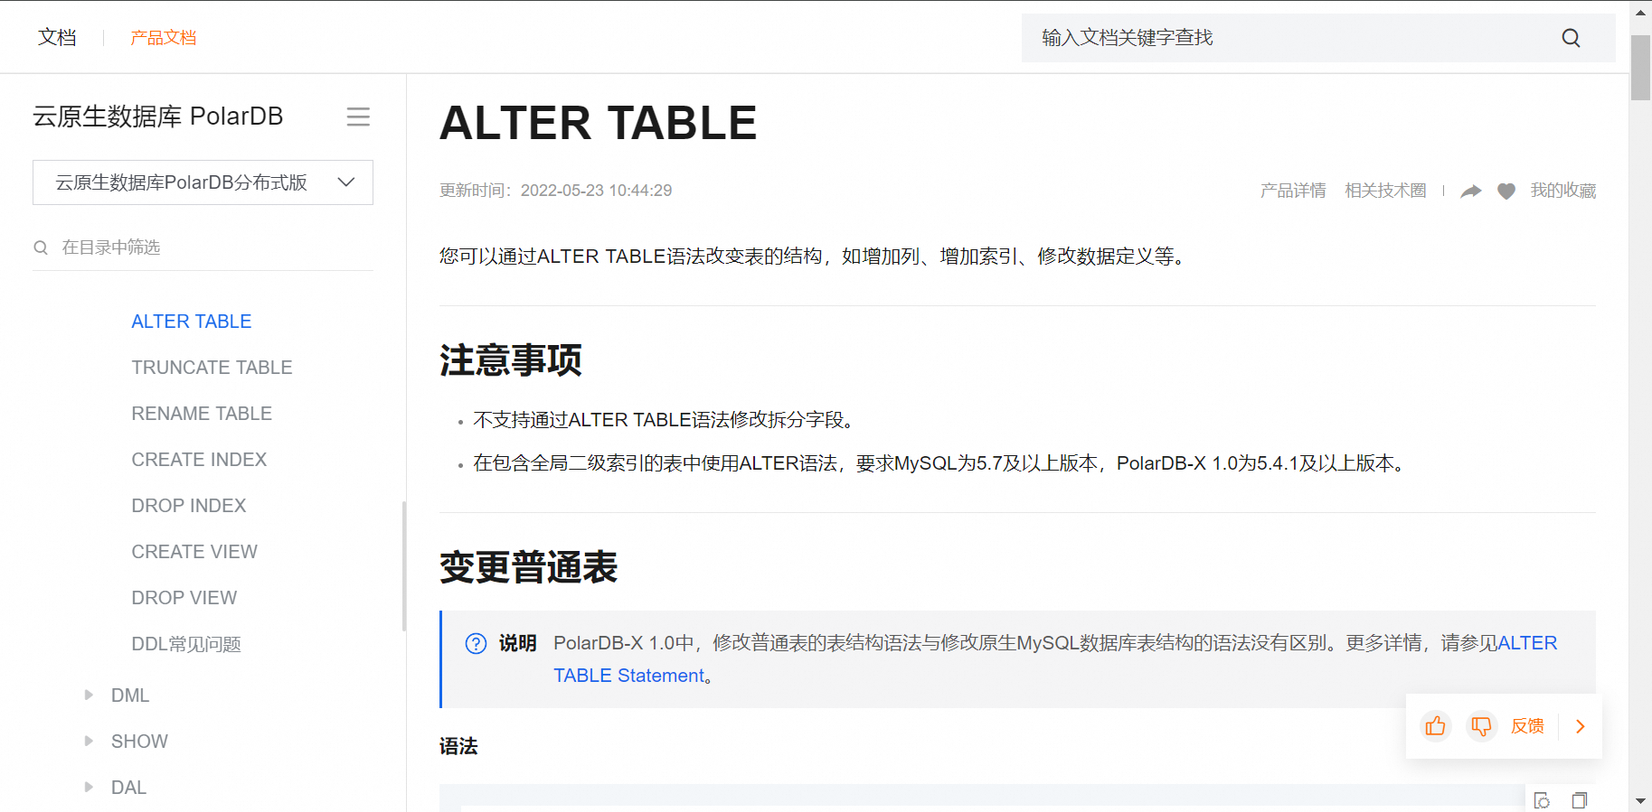
Task: Expand the DML tree section
Action: click(89, 695)
